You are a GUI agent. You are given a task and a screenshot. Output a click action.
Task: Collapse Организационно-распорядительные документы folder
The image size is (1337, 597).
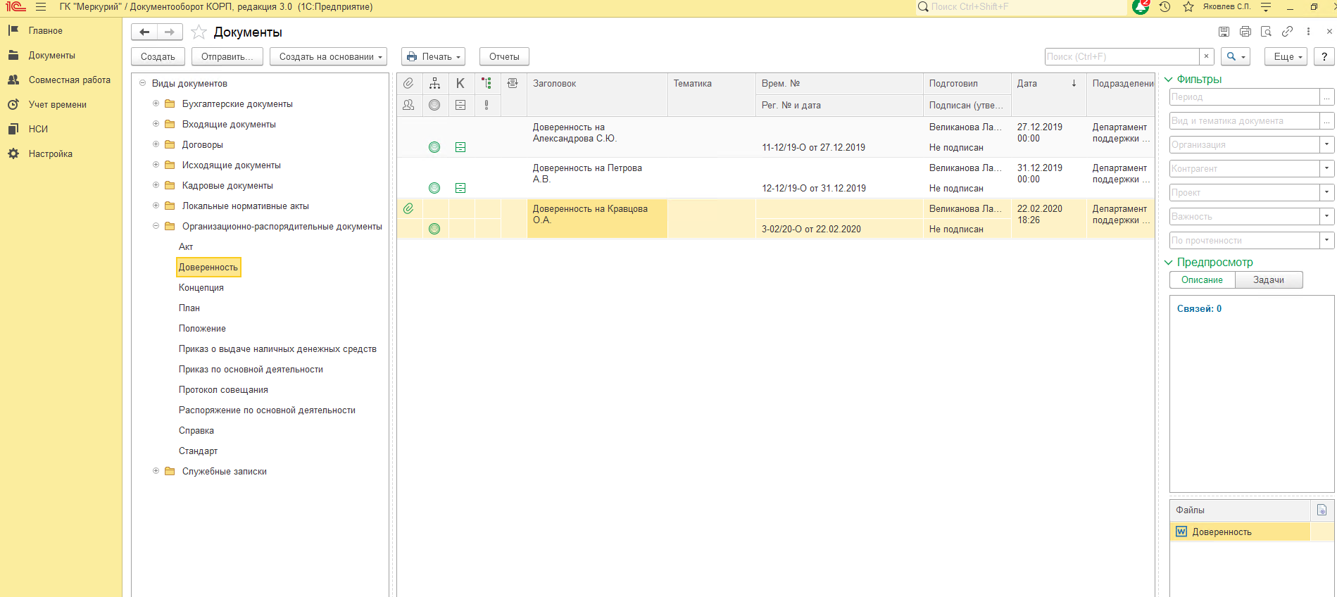click(x=156, y=226)
